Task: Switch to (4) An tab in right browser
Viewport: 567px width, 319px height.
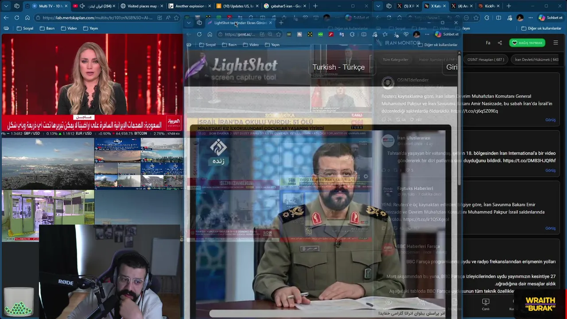Action: coord(462,6)
